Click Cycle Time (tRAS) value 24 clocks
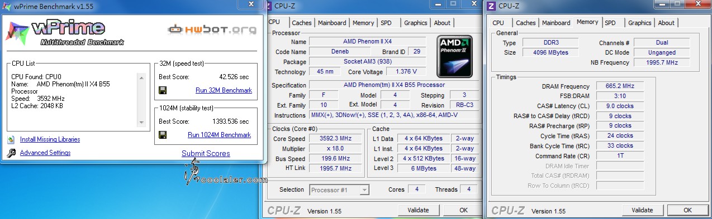 point(620,135)
